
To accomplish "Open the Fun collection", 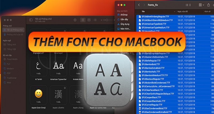I will click(7, 64).
